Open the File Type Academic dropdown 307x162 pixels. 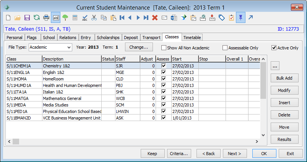coord(50,47)
